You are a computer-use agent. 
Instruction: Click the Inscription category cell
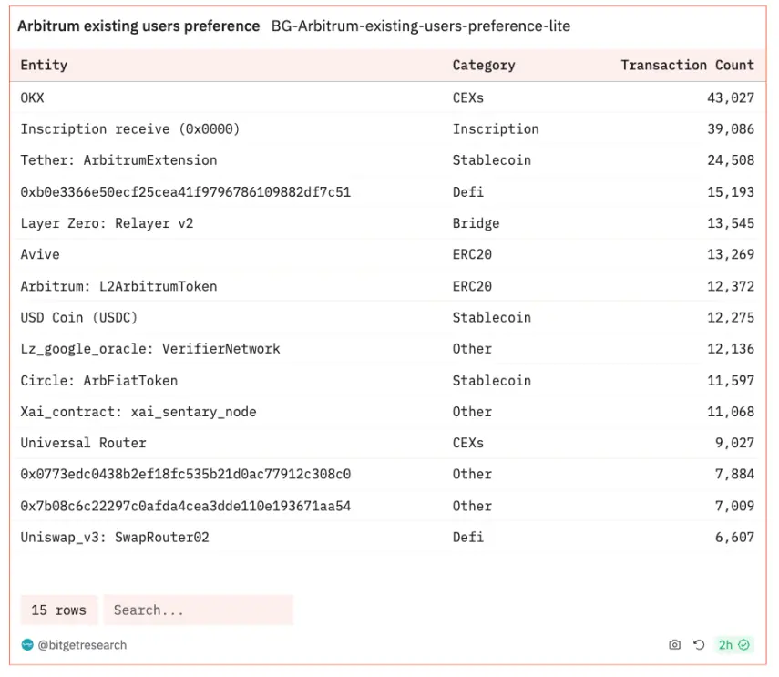pos(495,129)
